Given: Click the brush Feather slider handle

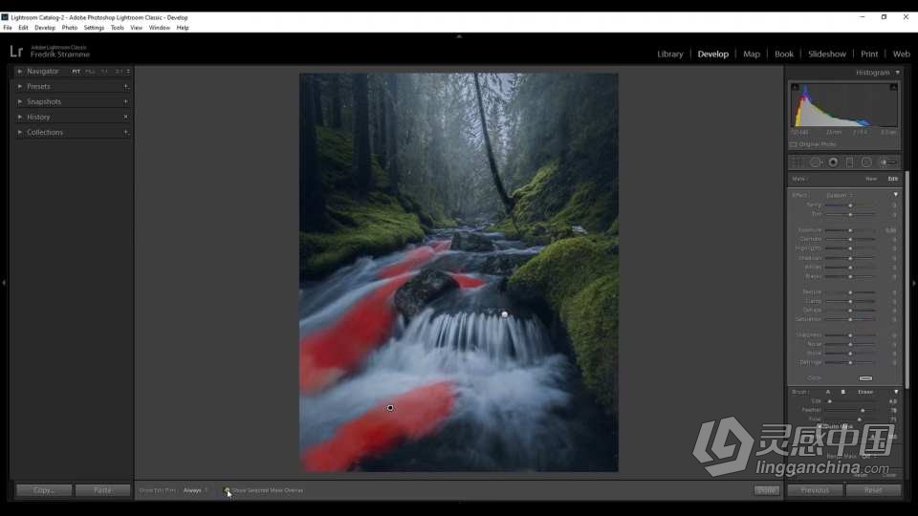Looking at the screenshot, I should (863, 410).
